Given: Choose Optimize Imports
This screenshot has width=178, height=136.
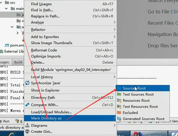Looking at the screenshot, I should pos(70,56).
